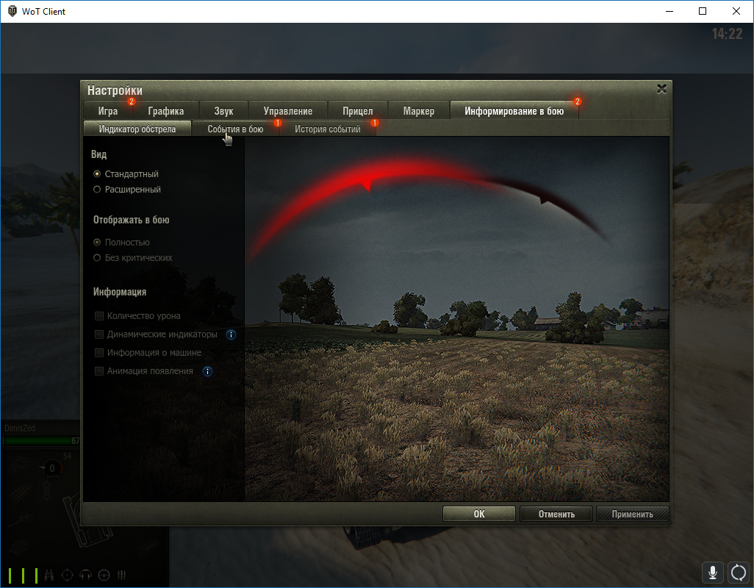Close the Настройки dialog with the X

(661, 89)
